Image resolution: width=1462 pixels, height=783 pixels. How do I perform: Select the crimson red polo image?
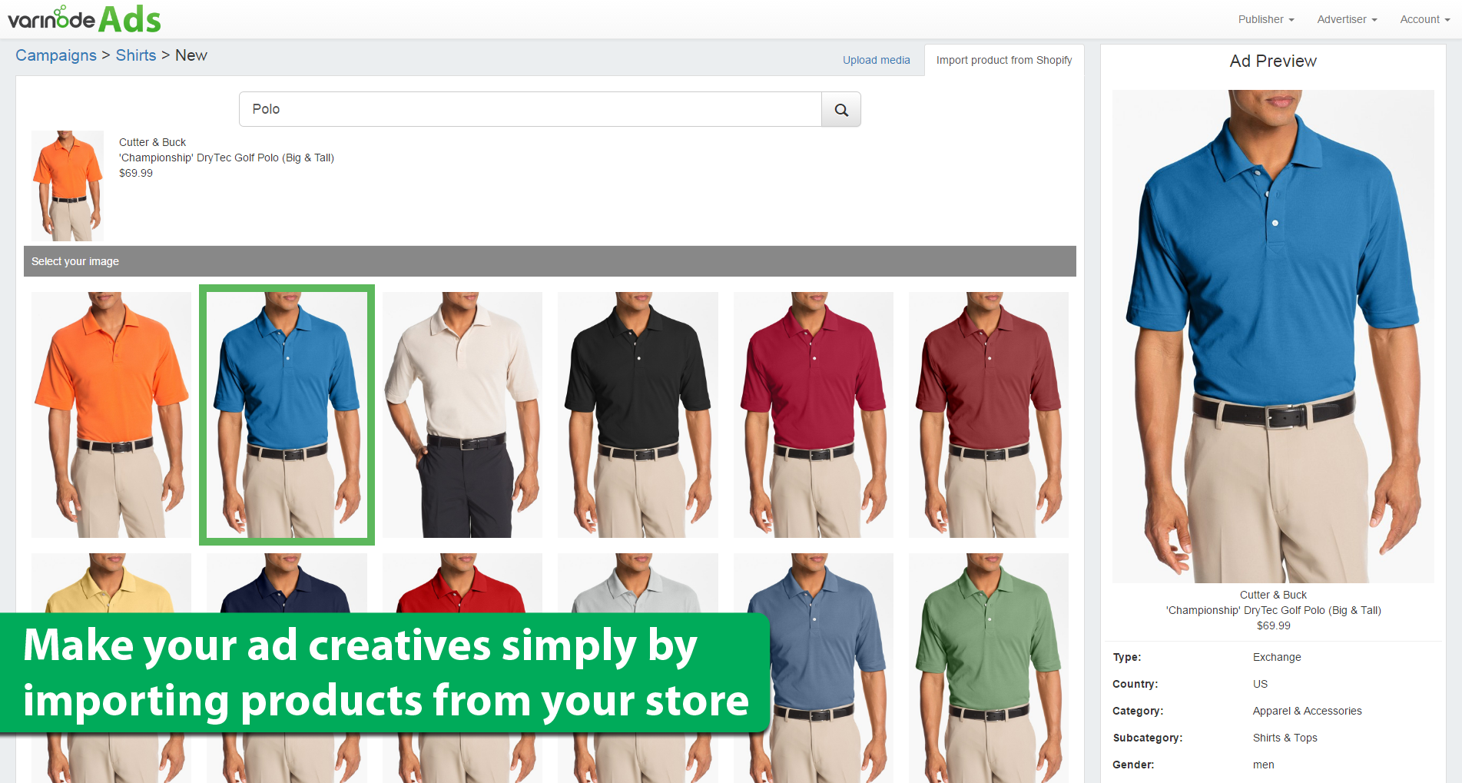tap(814, 415)
